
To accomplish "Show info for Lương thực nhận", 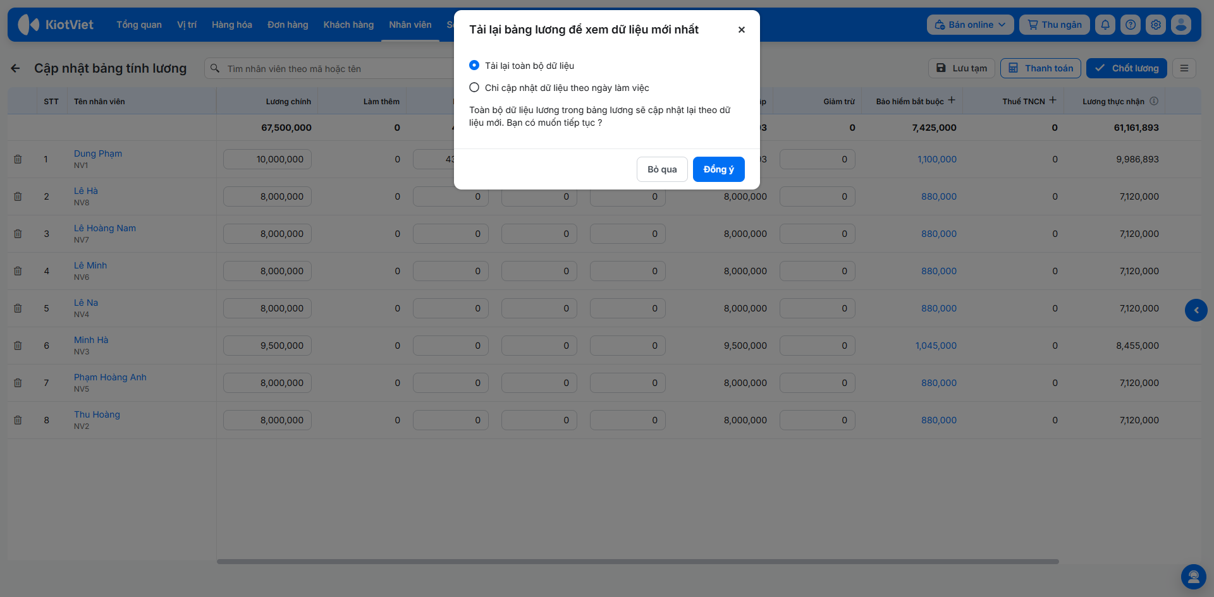I will coord(1154,101).
